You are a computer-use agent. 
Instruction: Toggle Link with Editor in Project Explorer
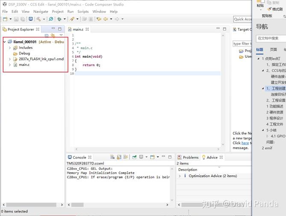point(53,35)
